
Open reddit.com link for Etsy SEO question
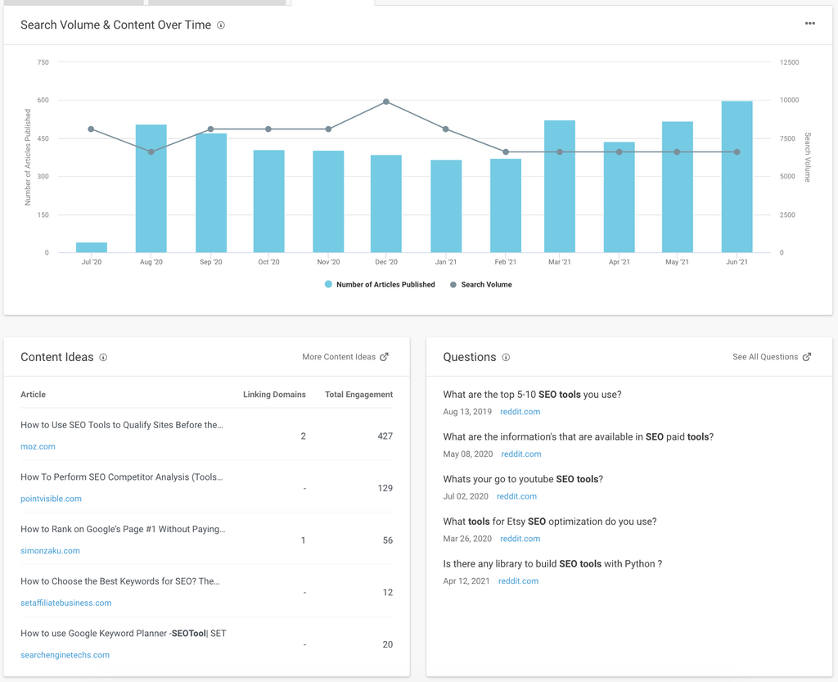520,539
